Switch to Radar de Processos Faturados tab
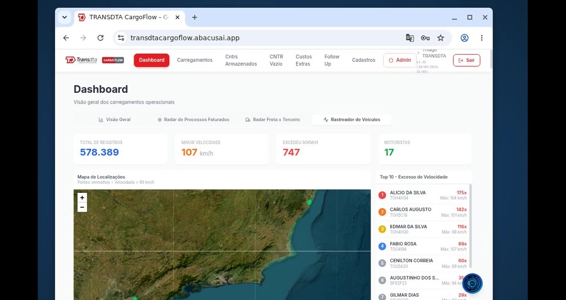This screenshot has width=566, height=300. (x=193, y=119)
